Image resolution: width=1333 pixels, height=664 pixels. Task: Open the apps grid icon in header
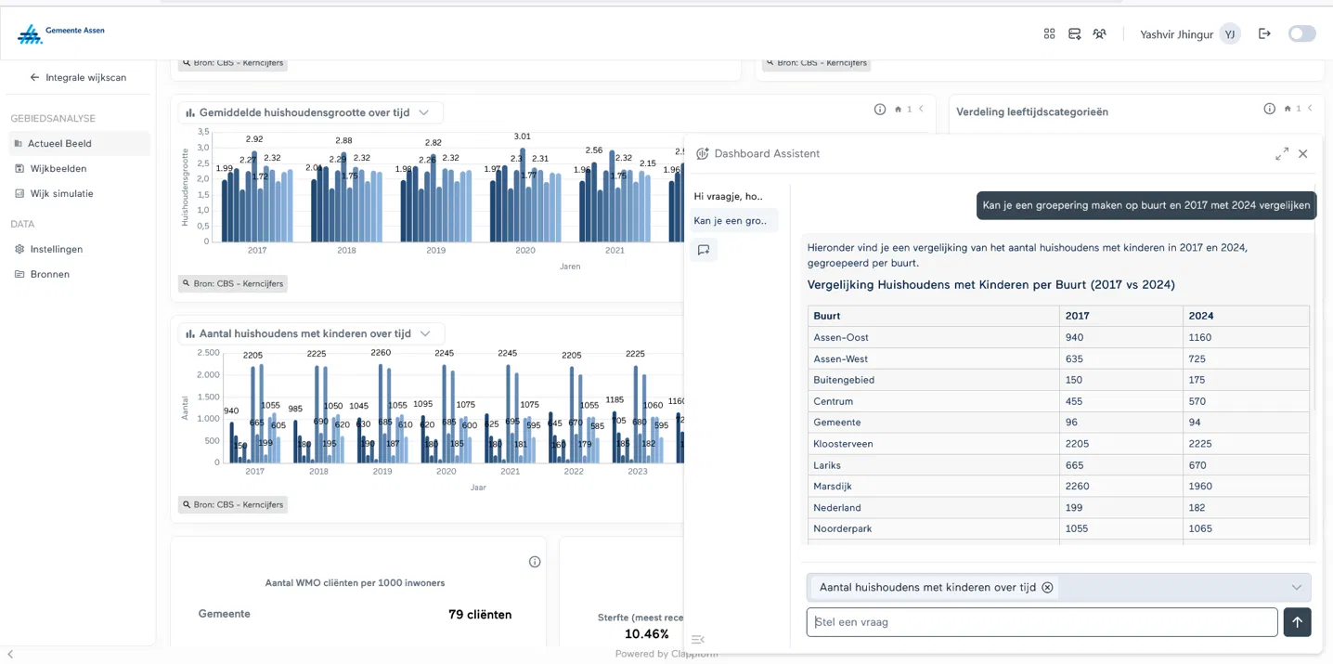pos(1049,33)
